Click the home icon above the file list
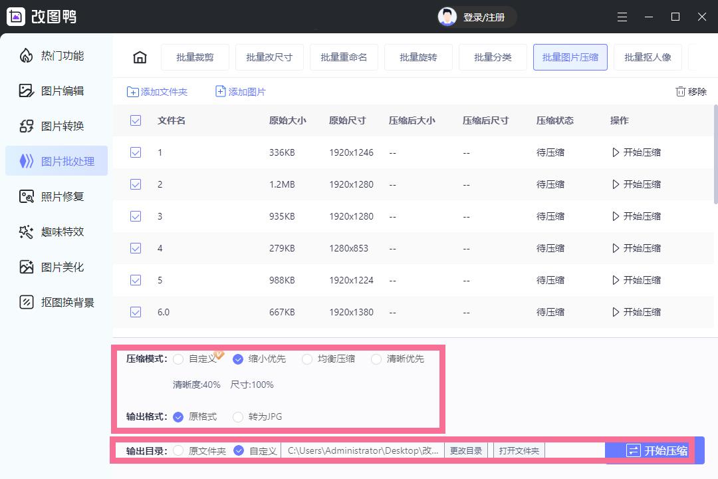718x479 pixels. [140, 57]
